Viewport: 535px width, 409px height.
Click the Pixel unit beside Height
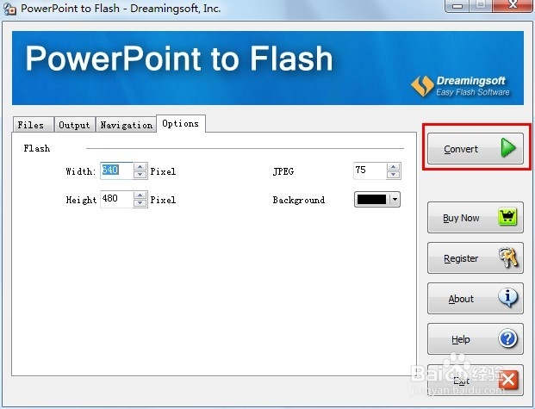point(163,200)
